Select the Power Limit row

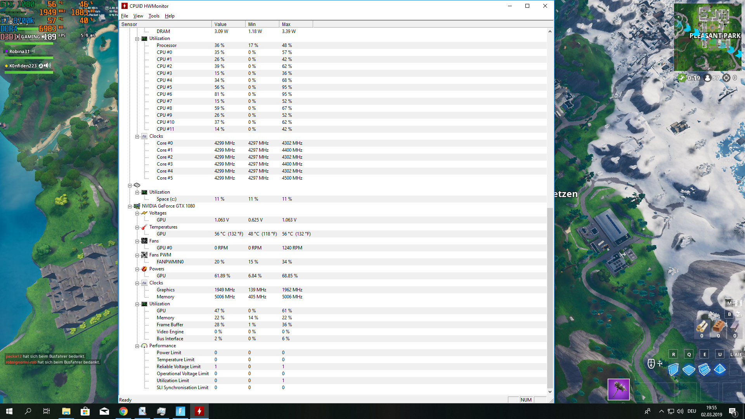tap(169, 353)
